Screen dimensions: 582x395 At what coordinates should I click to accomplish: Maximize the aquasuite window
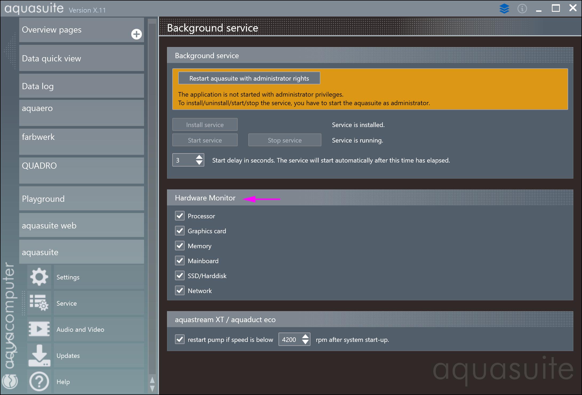click(x=556, y=8)
